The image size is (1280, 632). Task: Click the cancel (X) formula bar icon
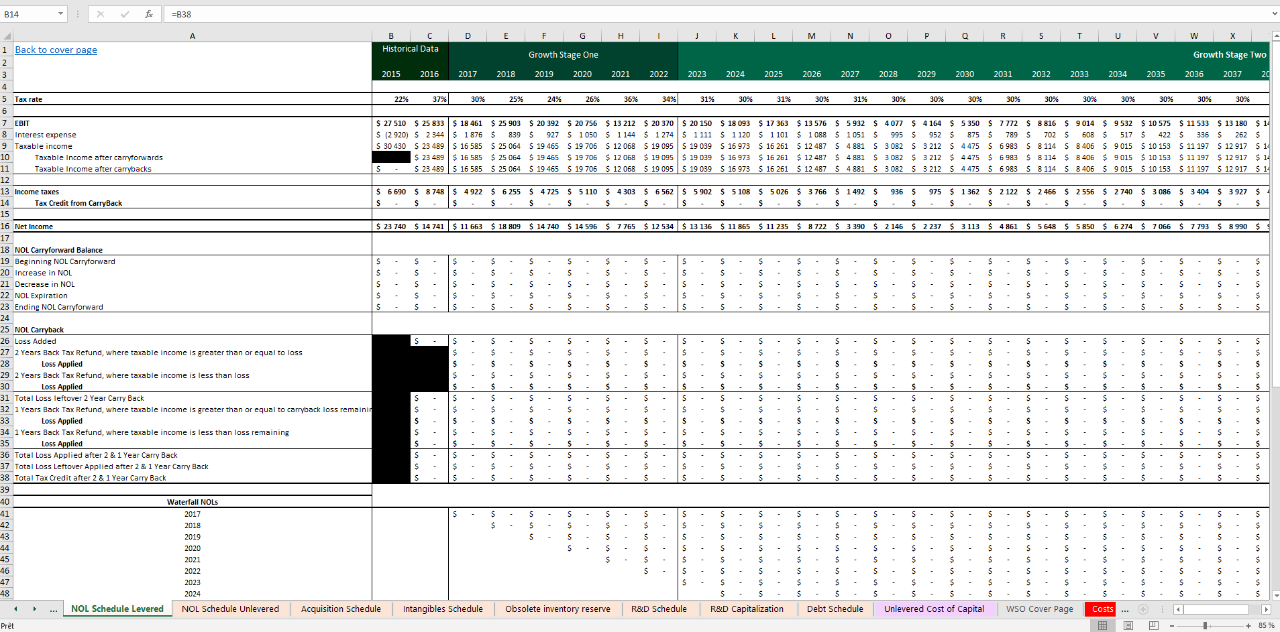[x=101, y=14]
